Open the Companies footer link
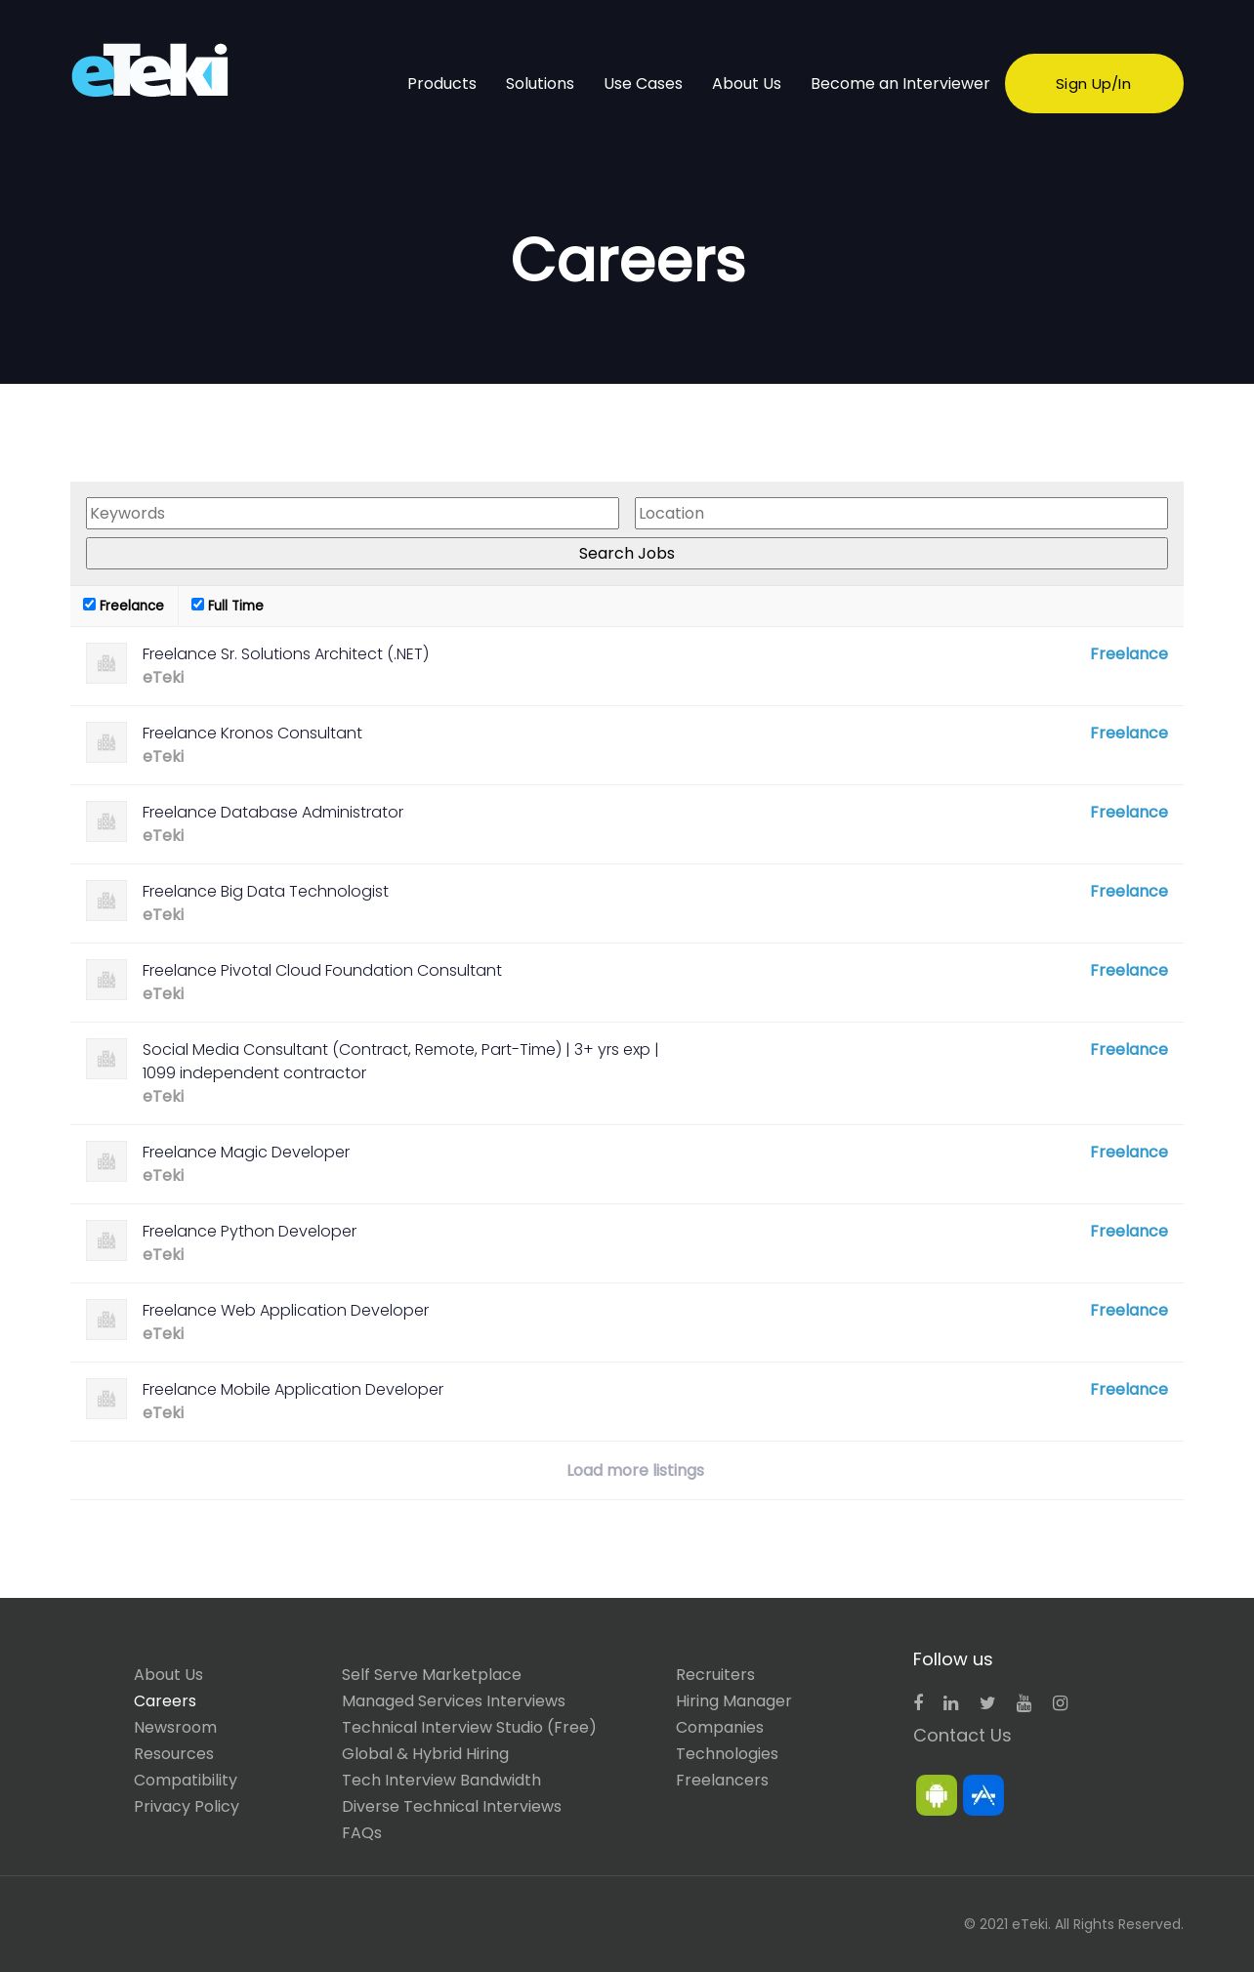The image size is (1254, 1972). 720,1727
